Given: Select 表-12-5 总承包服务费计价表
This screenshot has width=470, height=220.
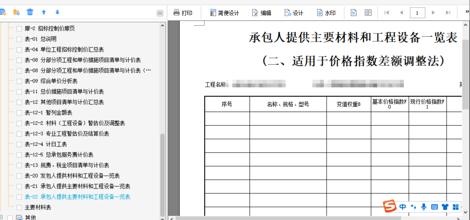Looking at the screenshot, I should [x=59, y=155].
